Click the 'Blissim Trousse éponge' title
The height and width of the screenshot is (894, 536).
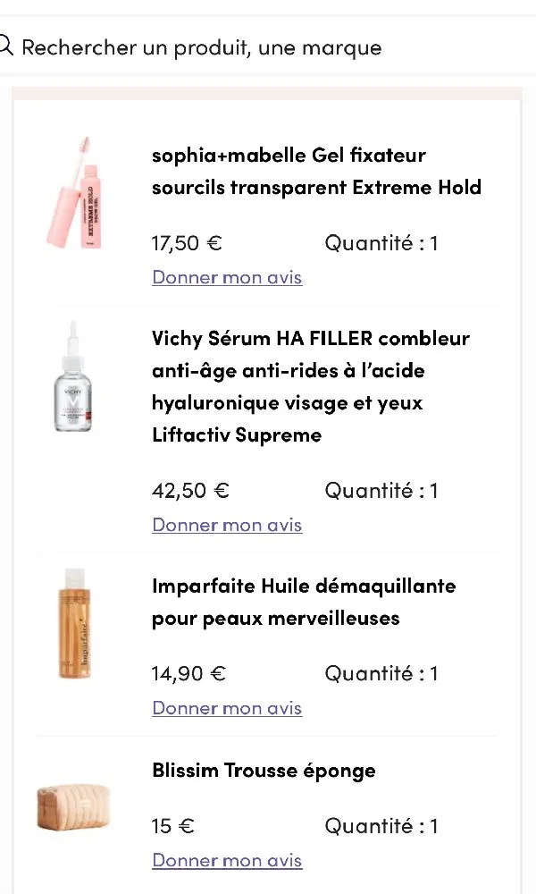click(x=264, y=770)
